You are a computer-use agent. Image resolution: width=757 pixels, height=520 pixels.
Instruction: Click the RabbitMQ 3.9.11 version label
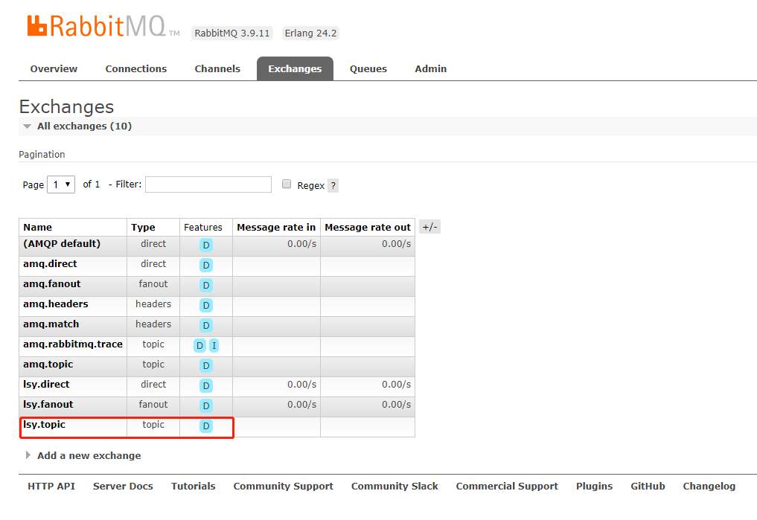(232, 33)
